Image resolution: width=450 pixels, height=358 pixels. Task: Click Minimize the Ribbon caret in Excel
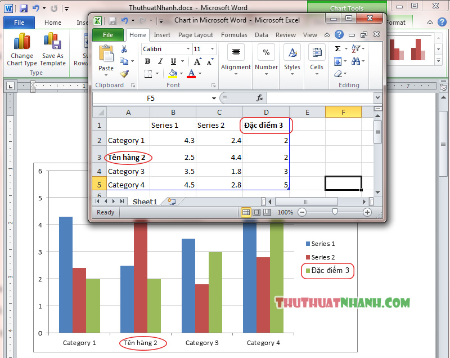[x=327, y=35]
